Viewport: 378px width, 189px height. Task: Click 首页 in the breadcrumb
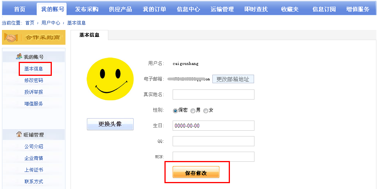coord(30,23)
